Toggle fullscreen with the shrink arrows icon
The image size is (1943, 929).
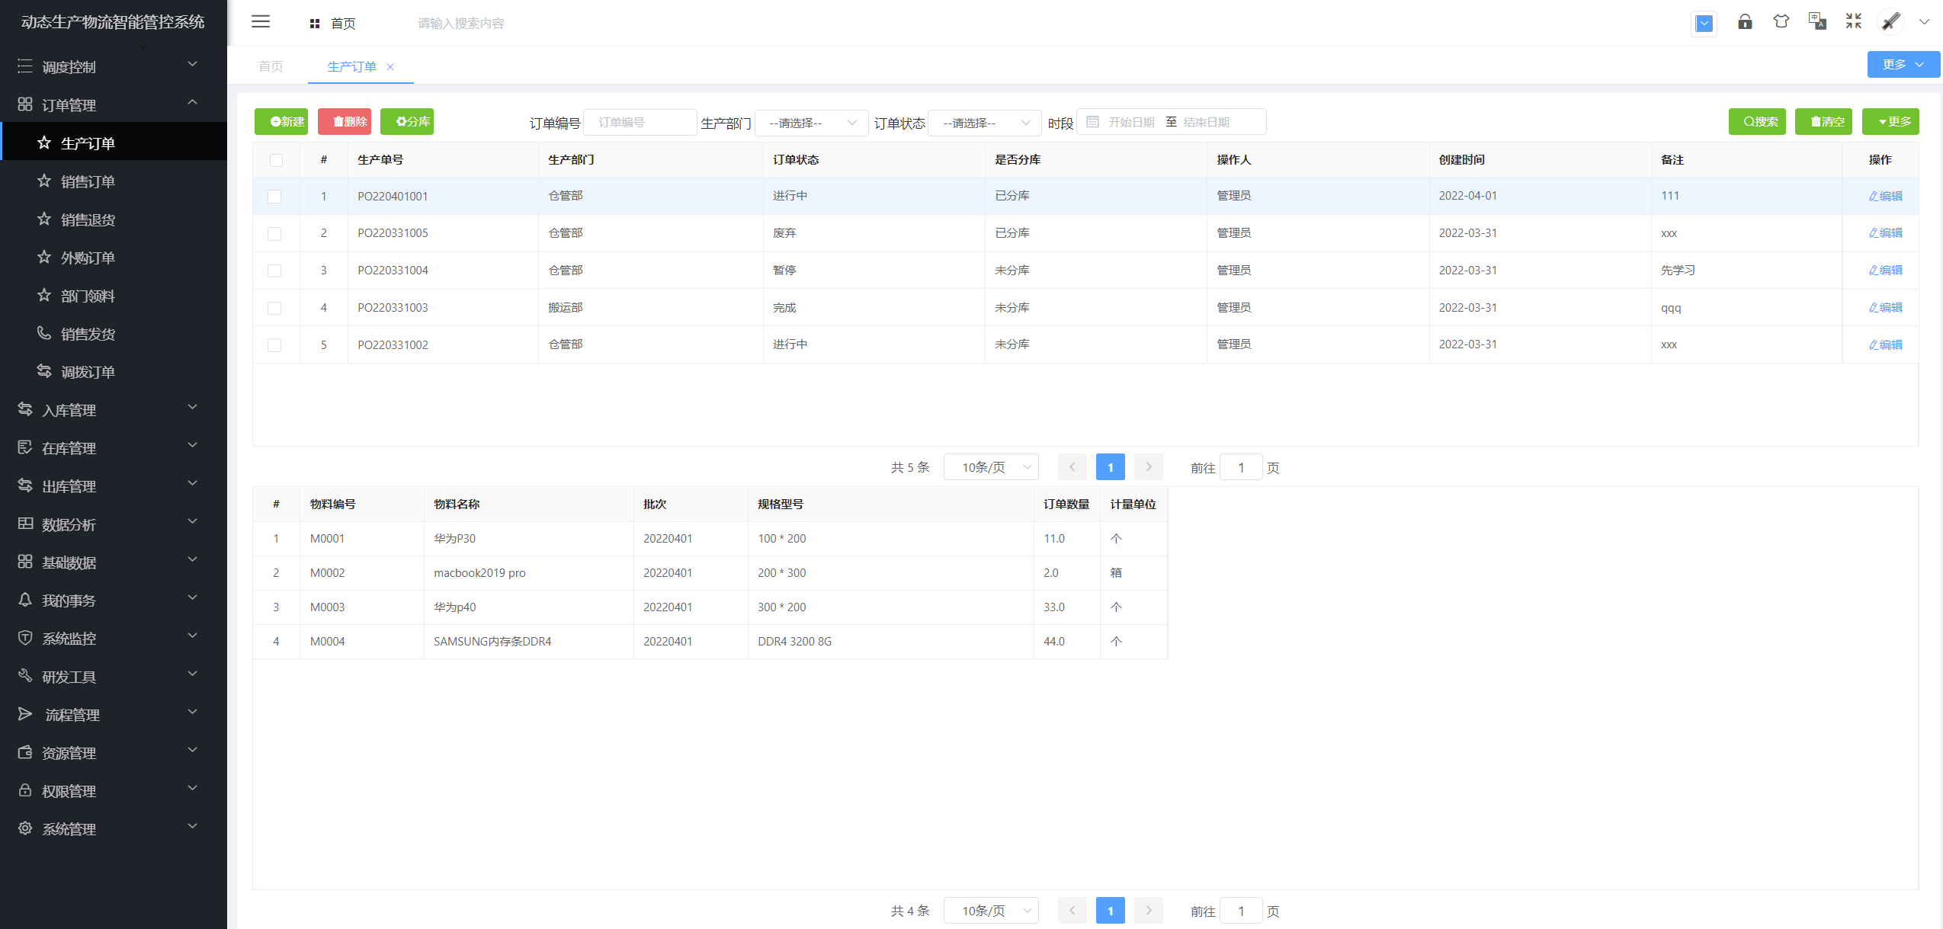coord(1854,22)
